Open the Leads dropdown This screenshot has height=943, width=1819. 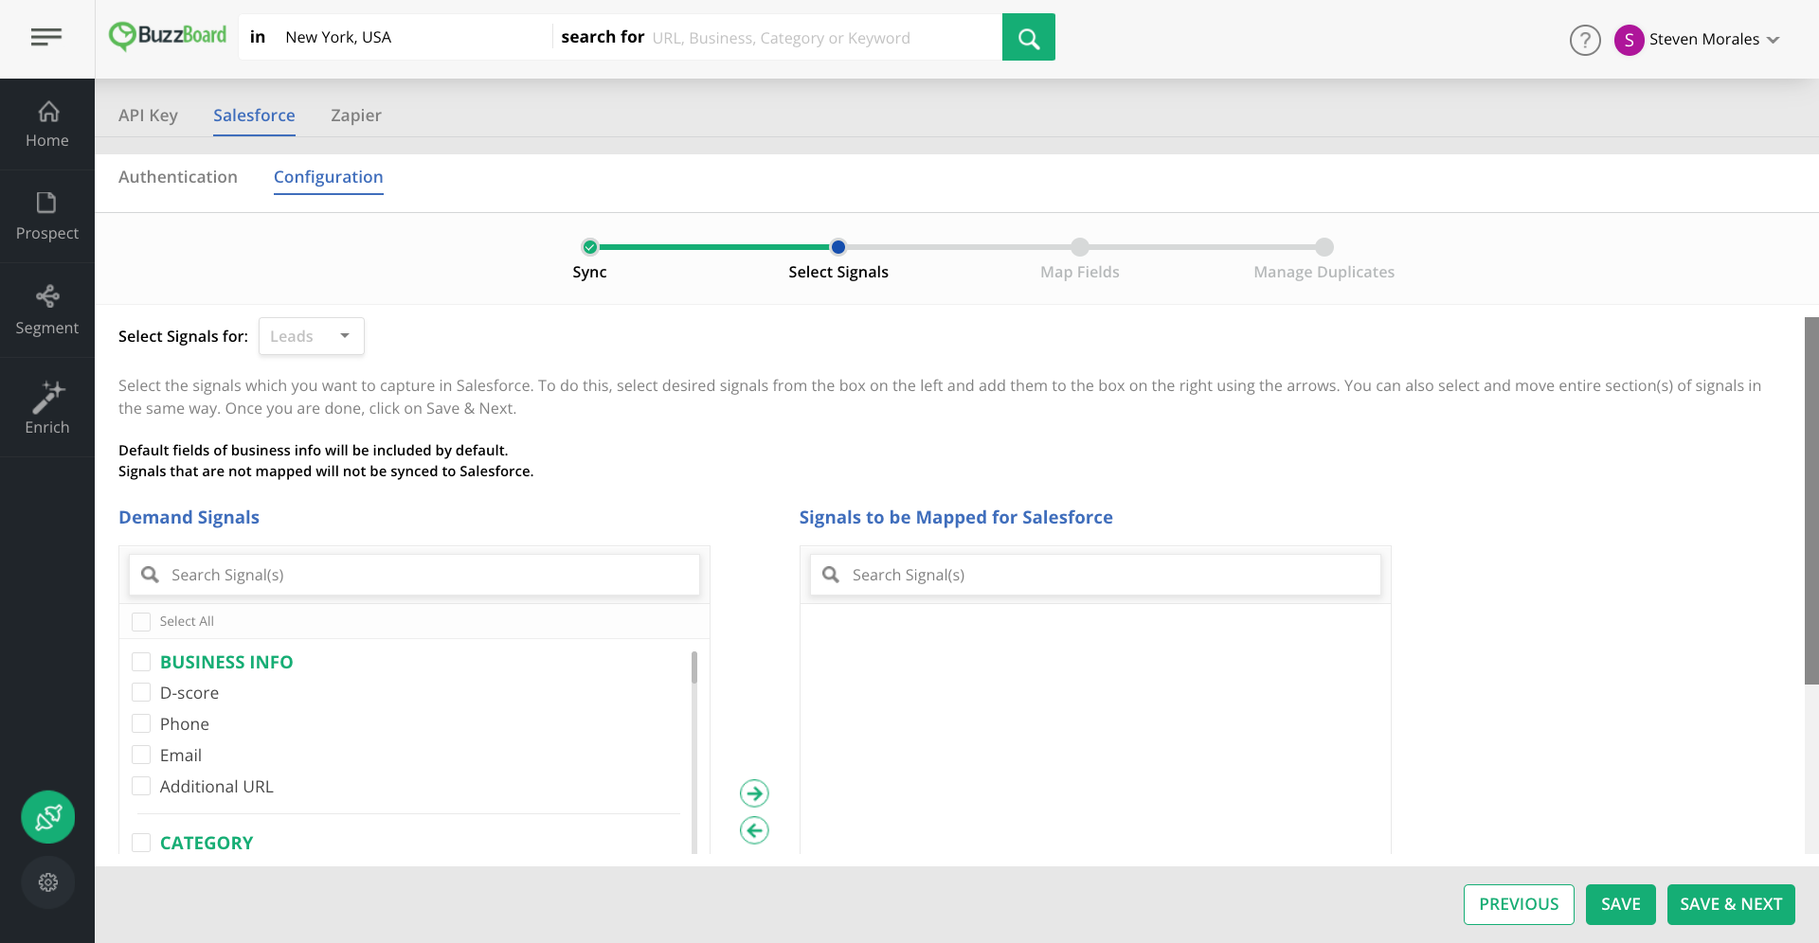(312, 336)
